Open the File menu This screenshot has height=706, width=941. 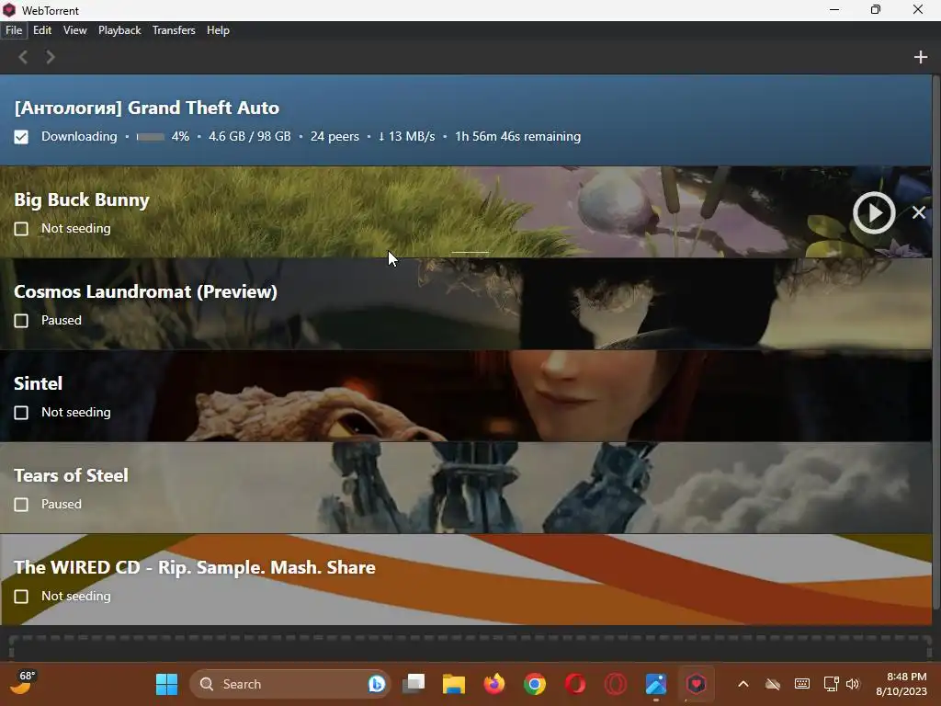click(14, 30)
